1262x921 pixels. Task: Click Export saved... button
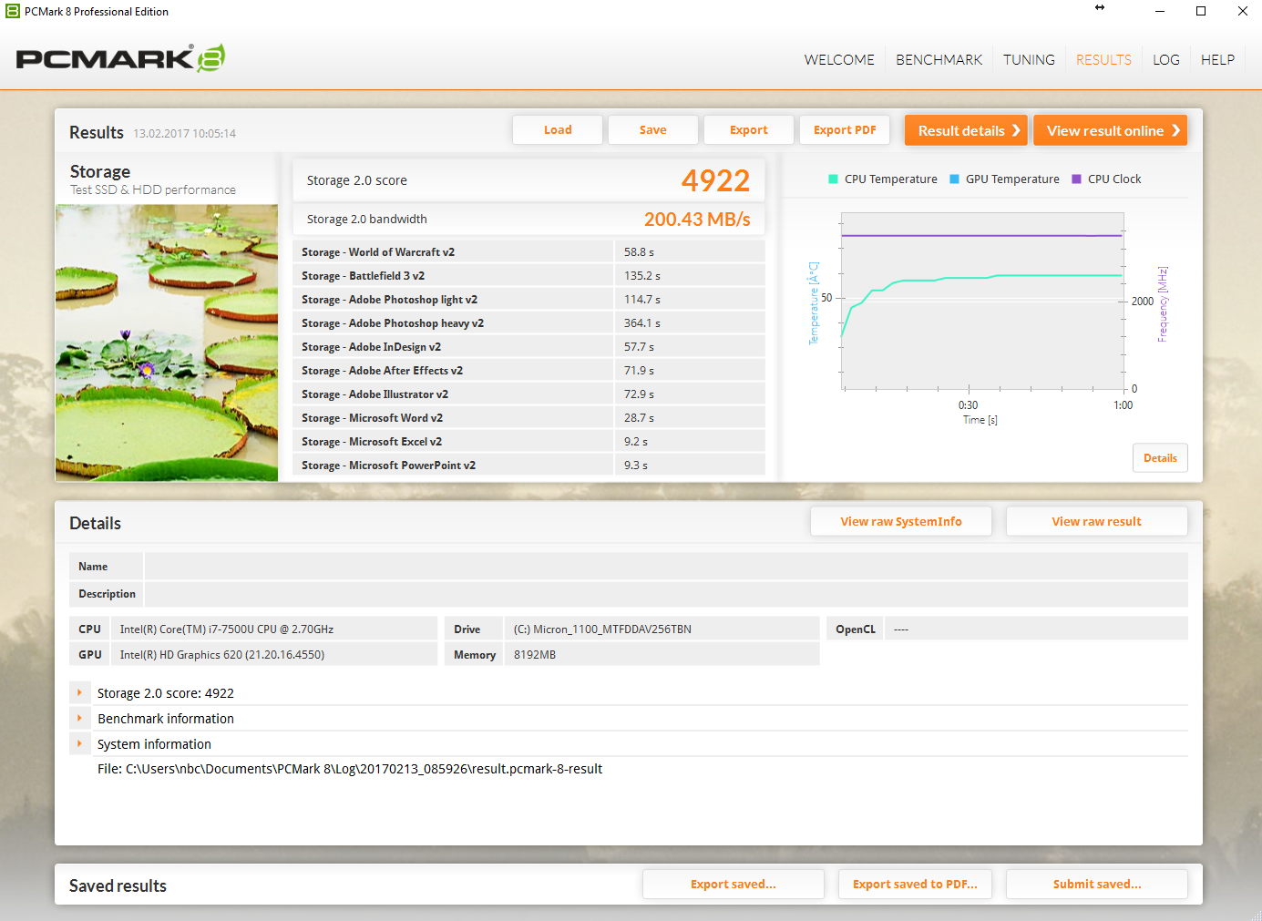tap(734, 885)
